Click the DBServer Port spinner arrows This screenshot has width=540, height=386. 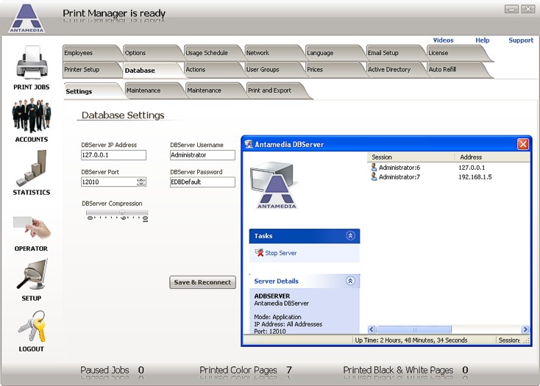coord(141,182)
